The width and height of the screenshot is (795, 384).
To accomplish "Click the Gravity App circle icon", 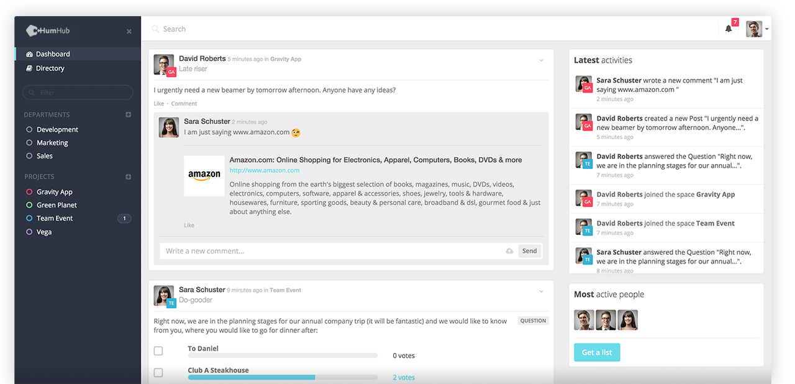I will pyautogui.click(x=29, y=192).
